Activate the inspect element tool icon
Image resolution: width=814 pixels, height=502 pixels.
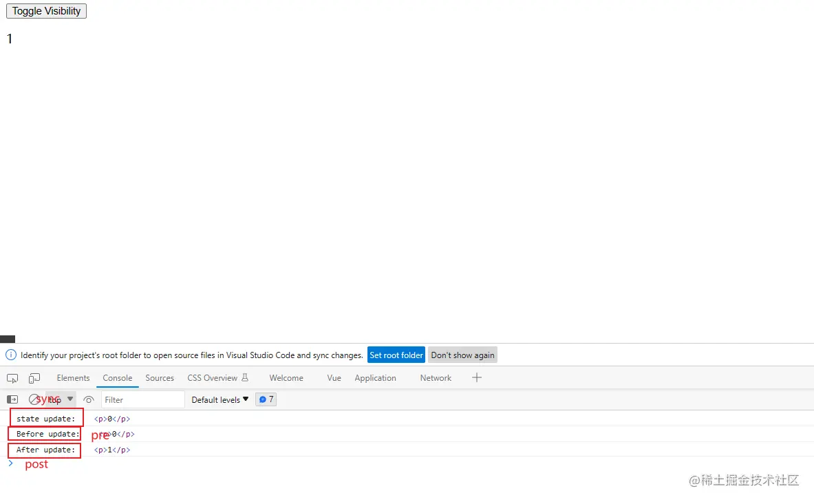(x=12, y=378)
